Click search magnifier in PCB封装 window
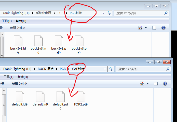The width and height of the screenshot is (177, 122). click(166, 13)
